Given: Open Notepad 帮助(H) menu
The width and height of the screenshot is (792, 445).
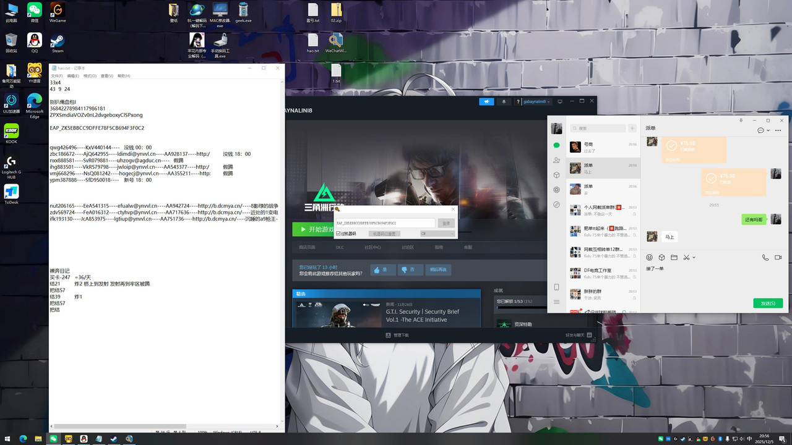Looking at the screenshot, I should [123, 76].
